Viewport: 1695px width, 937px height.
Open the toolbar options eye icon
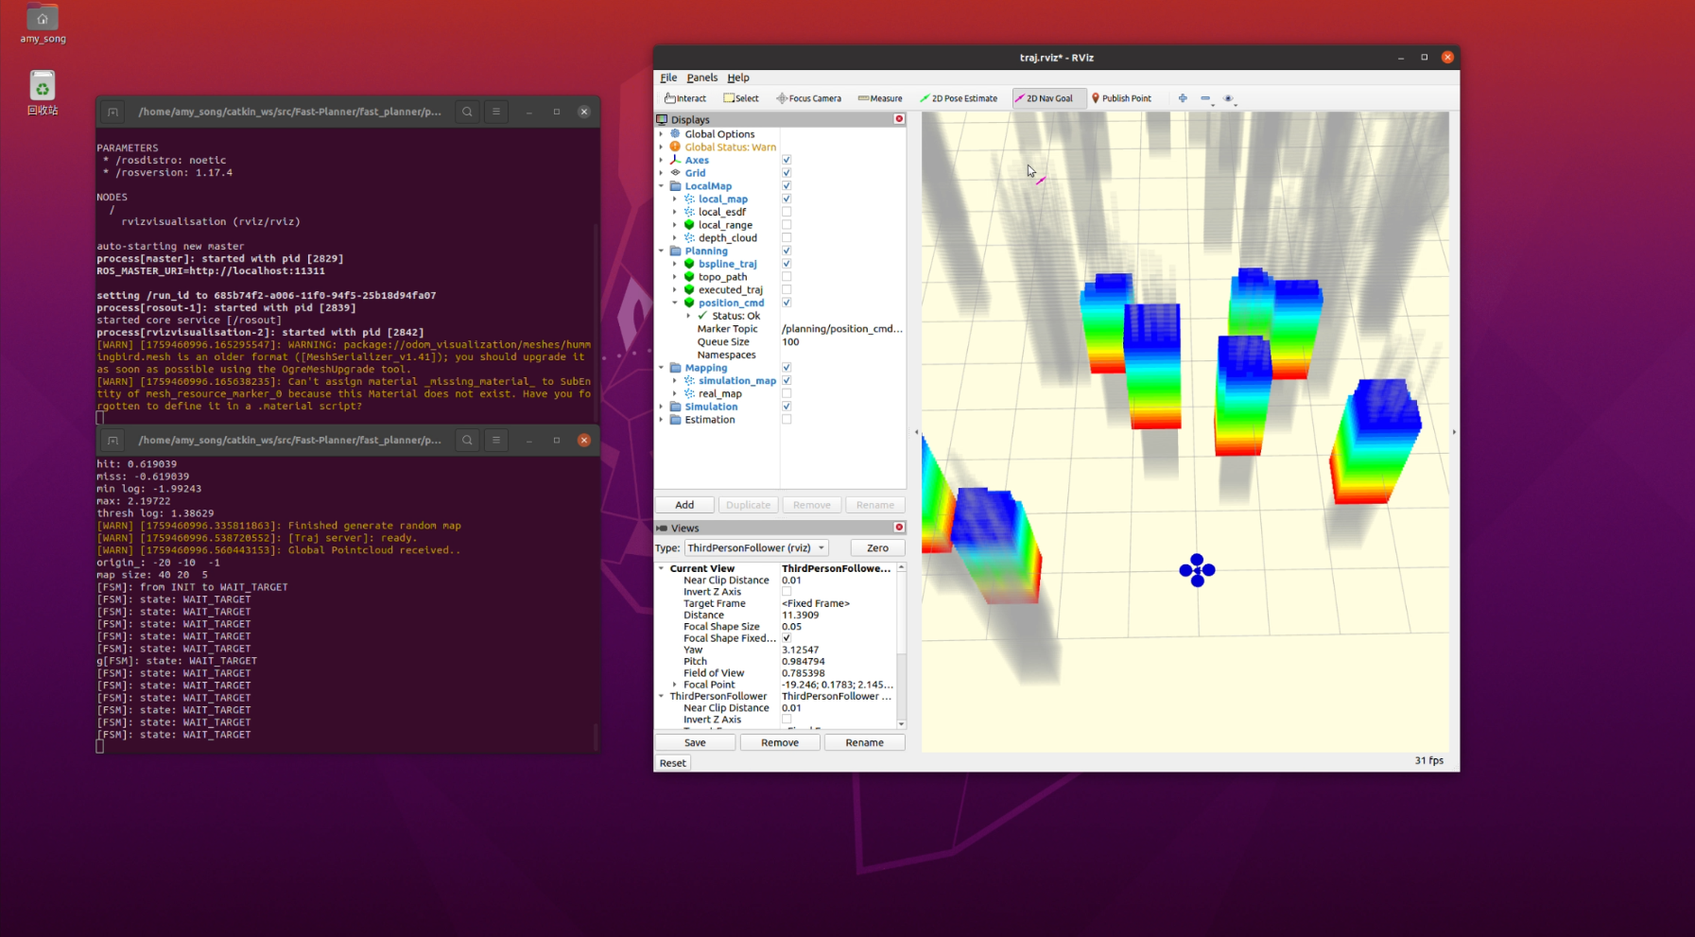[x=1228, y=98]
